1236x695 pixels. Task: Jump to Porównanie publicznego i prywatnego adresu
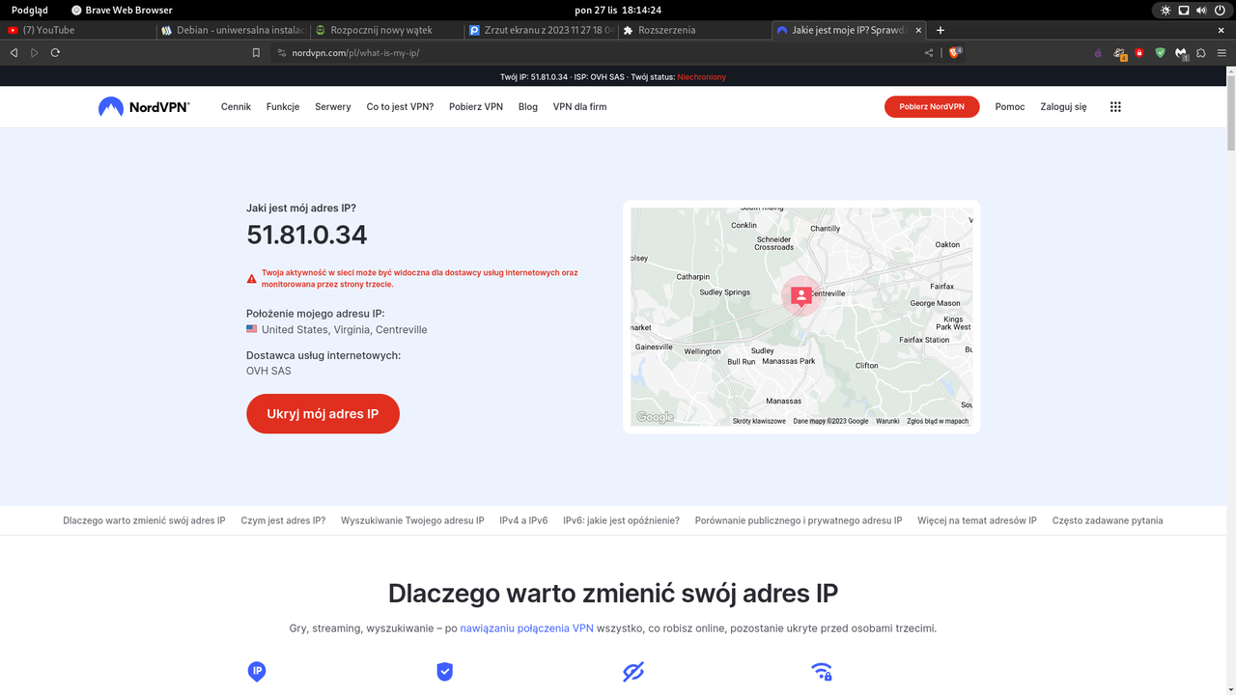799,520
